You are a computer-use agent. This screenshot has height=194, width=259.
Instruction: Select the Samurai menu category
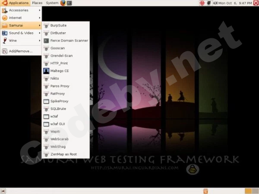(21, 25)
